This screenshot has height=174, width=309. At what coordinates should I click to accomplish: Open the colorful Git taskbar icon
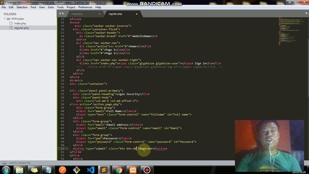pos(76,170)
